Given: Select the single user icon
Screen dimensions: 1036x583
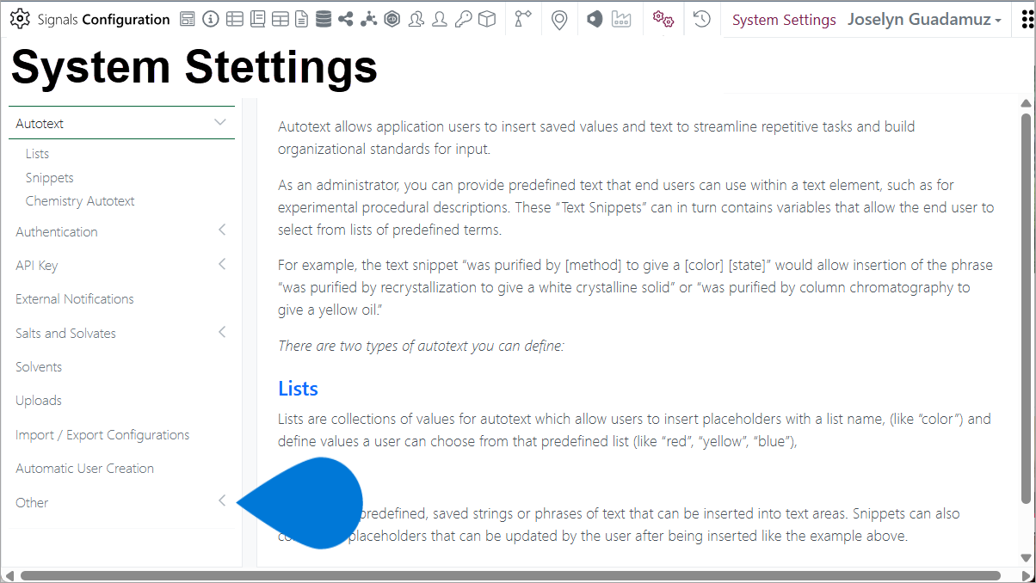Looking at the screenshot, I should [440, 19].
